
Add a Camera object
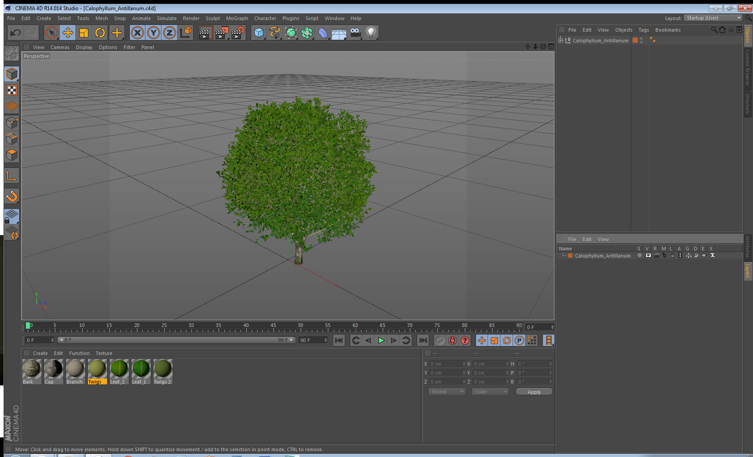click(x=355, y=33)
